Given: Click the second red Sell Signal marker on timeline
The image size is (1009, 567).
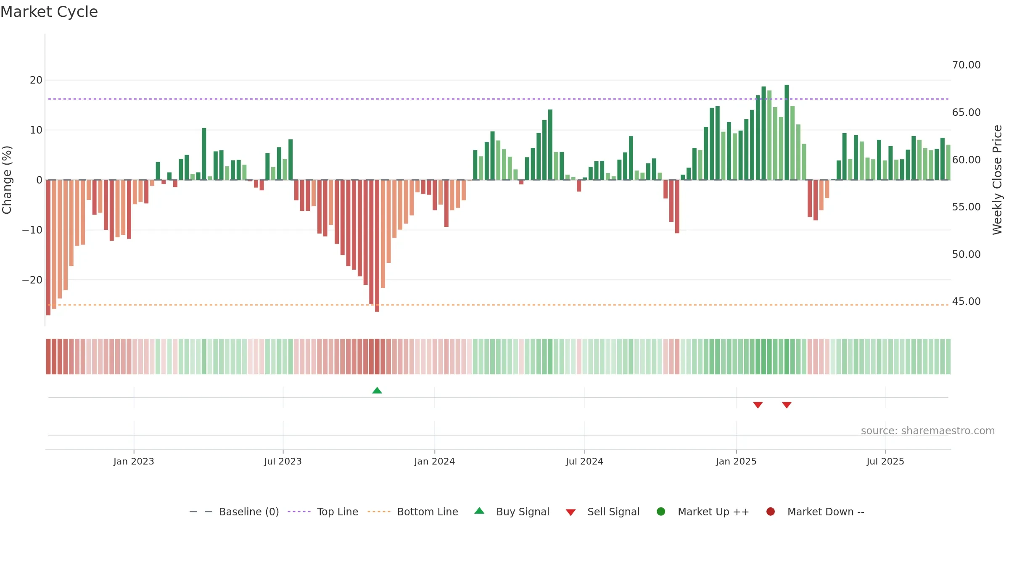Looking at the screenshot, I should 787,405.
